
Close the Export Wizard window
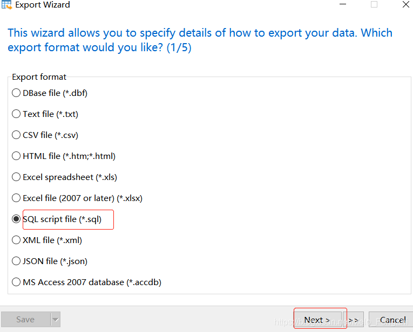(406, 4)
